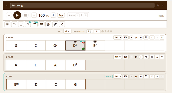Click the link chain icon
Screen dimensions: 172x93
pyautogui.click(x=55, y=24)
